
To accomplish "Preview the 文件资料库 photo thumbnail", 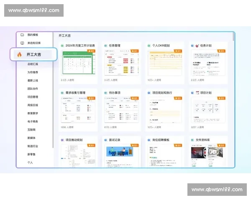I will point(208,155).
